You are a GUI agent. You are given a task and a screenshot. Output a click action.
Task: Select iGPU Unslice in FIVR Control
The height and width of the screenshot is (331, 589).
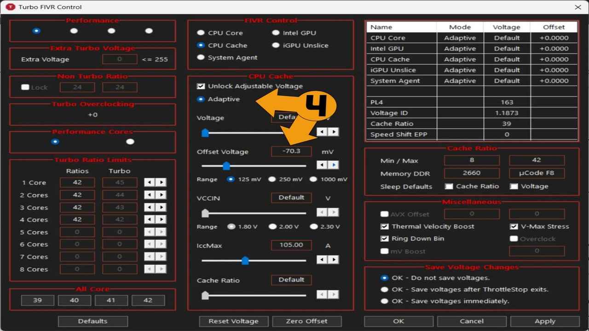[276, 46]
